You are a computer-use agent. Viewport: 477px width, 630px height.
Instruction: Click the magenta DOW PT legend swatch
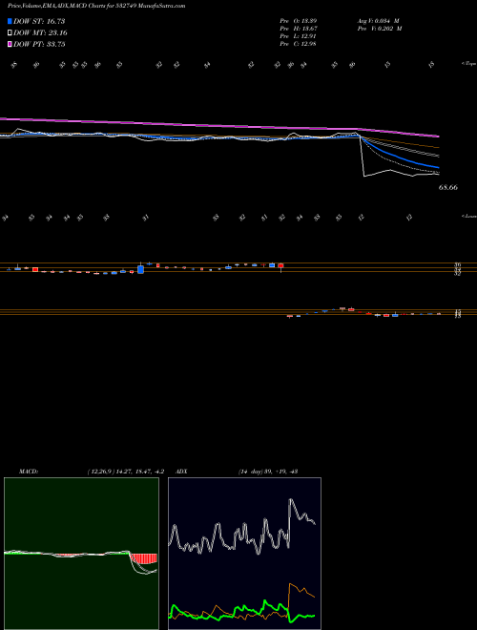pyautogui.click(x=10, y=44)
